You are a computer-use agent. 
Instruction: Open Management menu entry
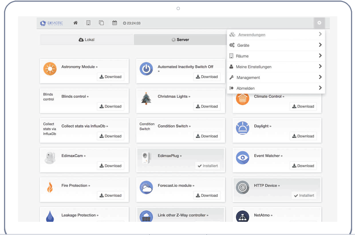point(276,77)
